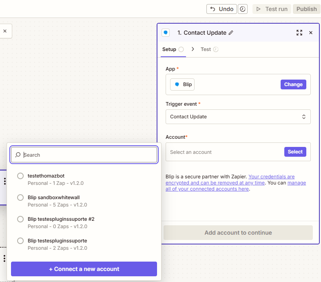Click Add account to continue button

(x=238, y=233)
